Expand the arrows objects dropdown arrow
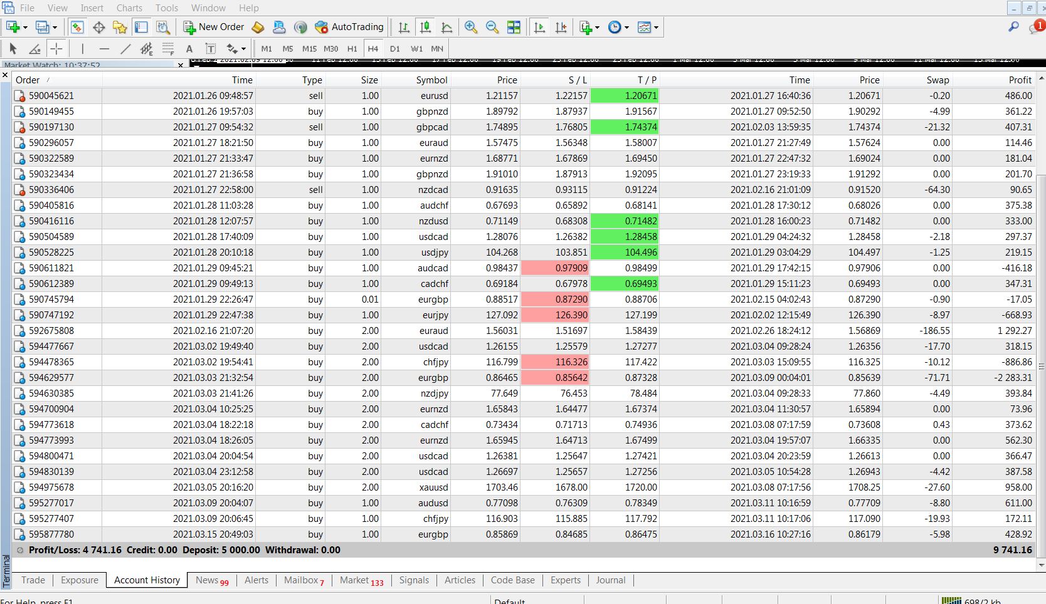Viewport: 1046px width, 604px height. pyautogui.click(x=243, y=48)
